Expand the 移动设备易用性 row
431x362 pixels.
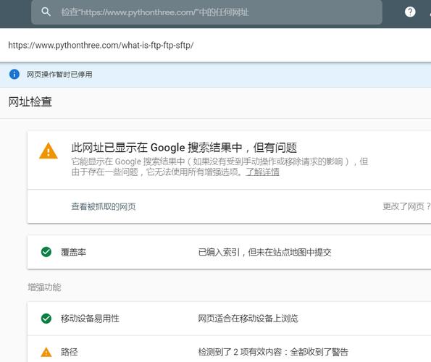point(229,319)
